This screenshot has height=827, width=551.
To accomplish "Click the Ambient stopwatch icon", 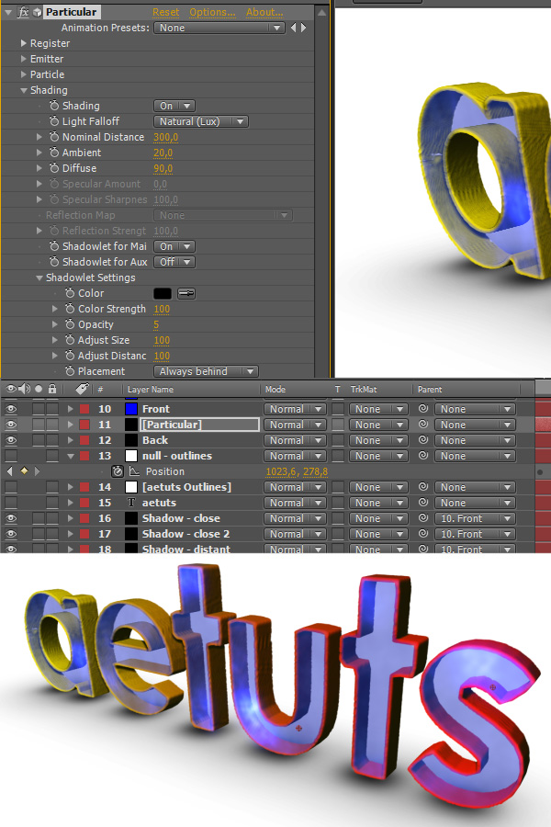I will pos(54,153).
